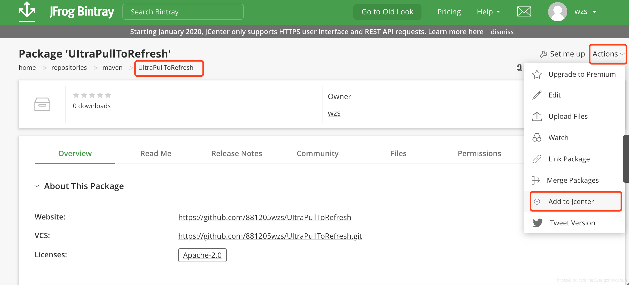Click the binoculars Watch icon
The height and width of the screenshot is (285, 629).
click(537, 138)
